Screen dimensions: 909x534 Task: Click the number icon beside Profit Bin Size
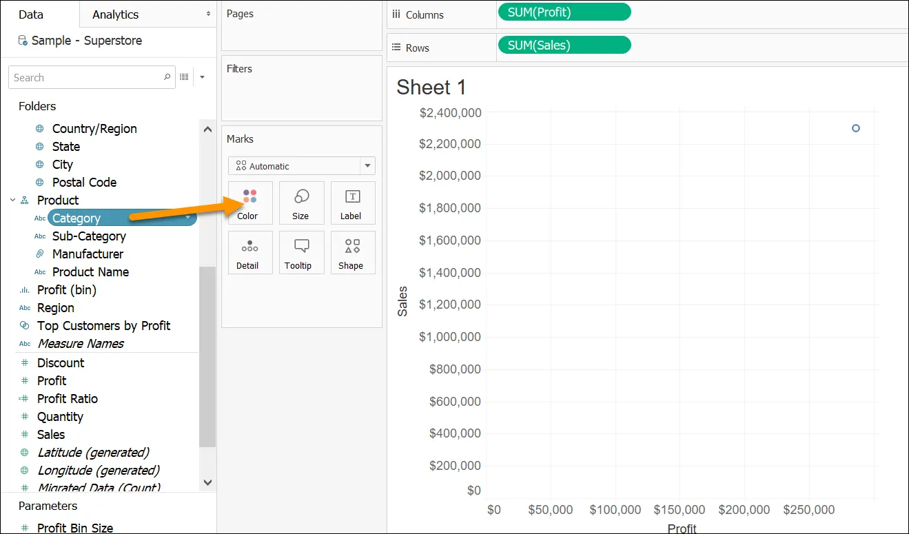pos(25,528)
